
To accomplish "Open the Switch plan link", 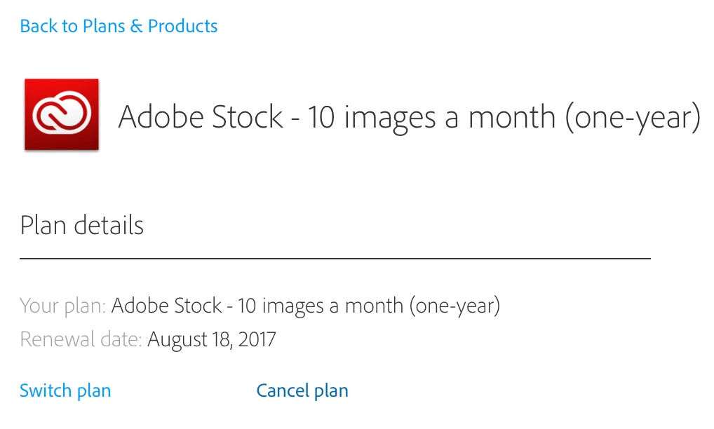I will pyautogui.click(x=65, y=390).
